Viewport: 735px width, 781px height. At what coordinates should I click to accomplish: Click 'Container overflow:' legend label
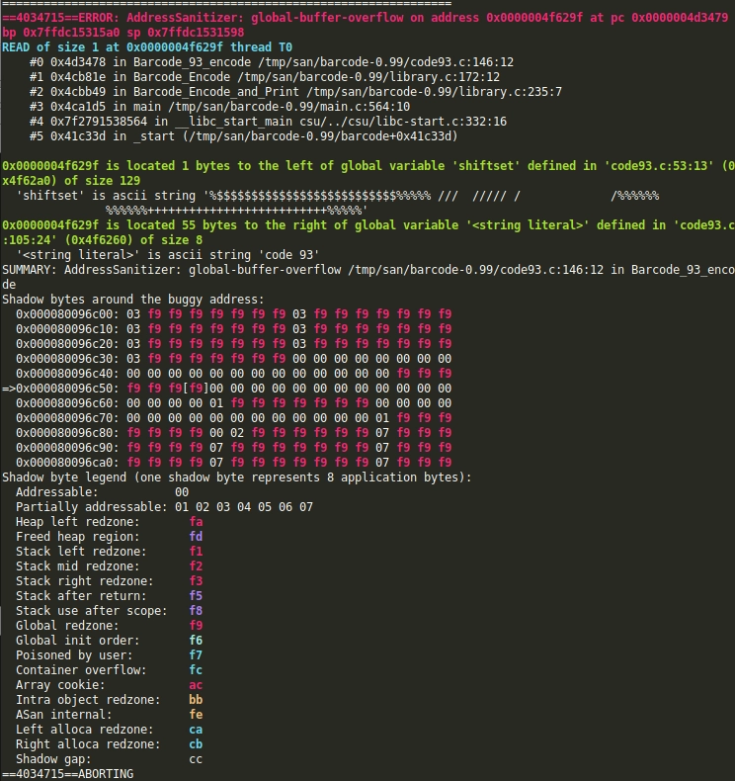pyautogui.click(x=82, y=670)
